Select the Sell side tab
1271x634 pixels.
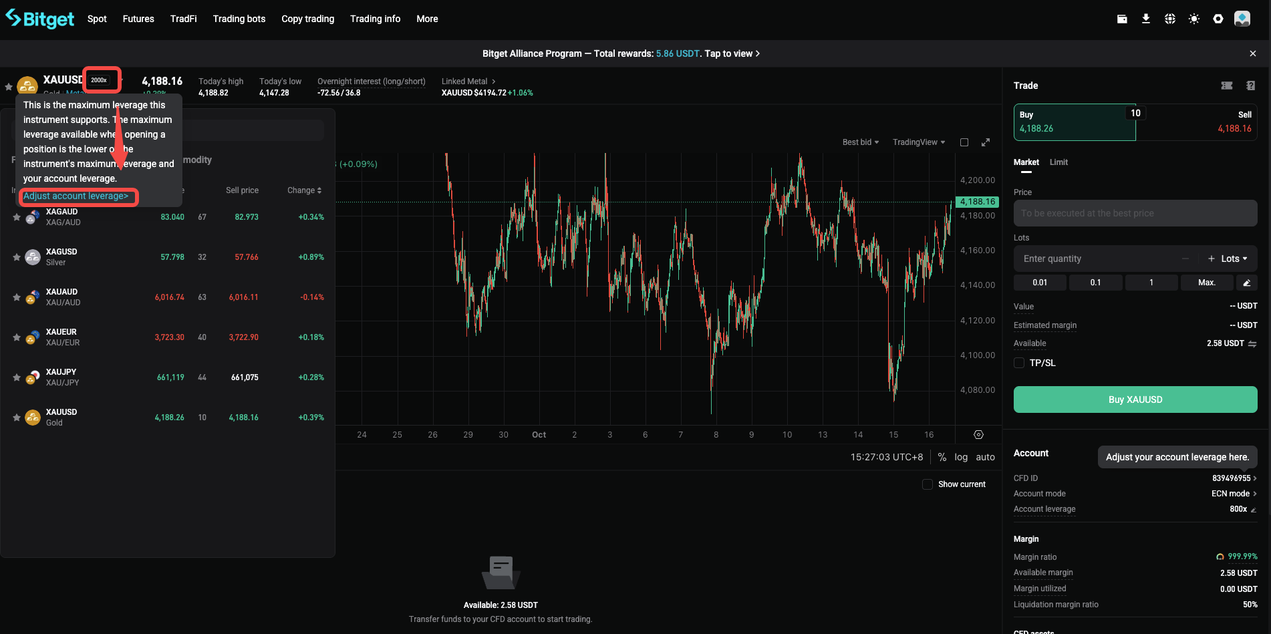(x=1197, y=122)
